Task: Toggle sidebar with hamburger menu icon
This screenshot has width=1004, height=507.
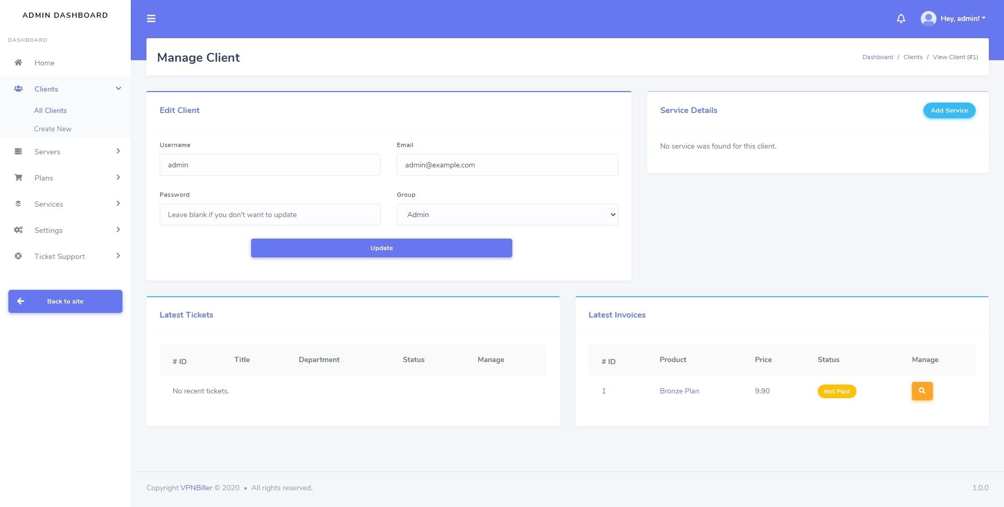Action: coord(151,19)
